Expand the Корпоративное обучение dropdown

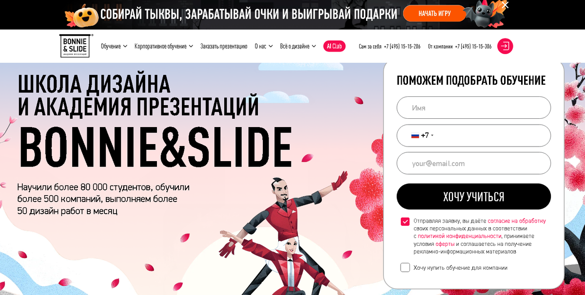coord(164,46)
